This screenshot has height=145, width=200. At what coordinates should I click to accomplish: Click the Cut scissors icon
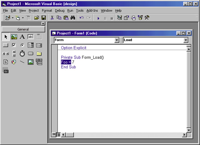(52, 18)
